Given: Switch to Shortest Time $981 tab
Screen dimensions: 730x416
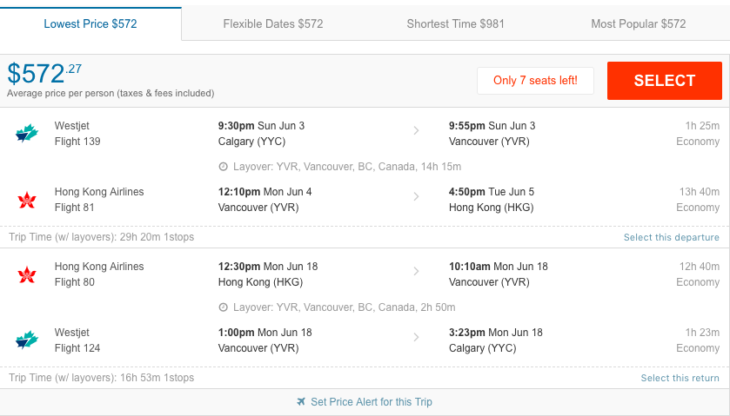Looking at the screenshot, I should click(x=455, y=23).
